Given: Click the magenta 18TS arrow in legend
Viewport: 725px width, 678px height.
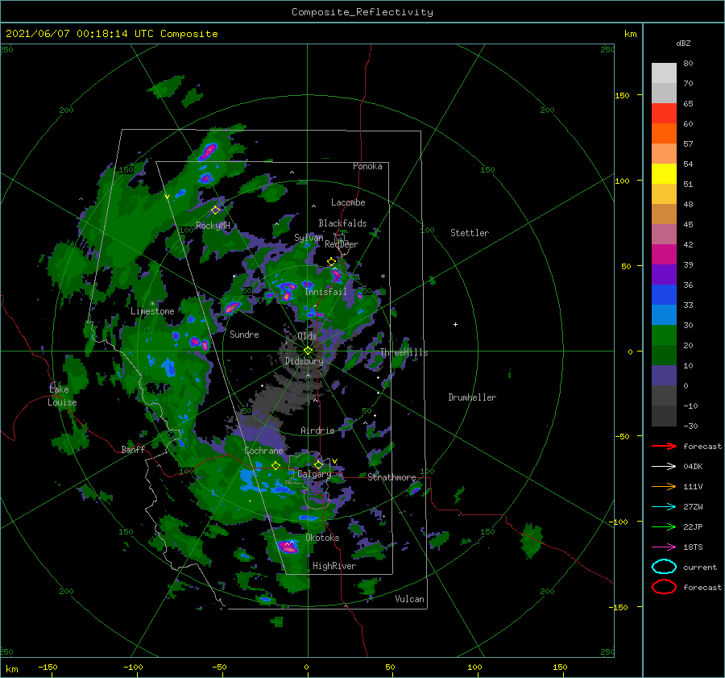Looking at the screenshot, I should 664,547.
